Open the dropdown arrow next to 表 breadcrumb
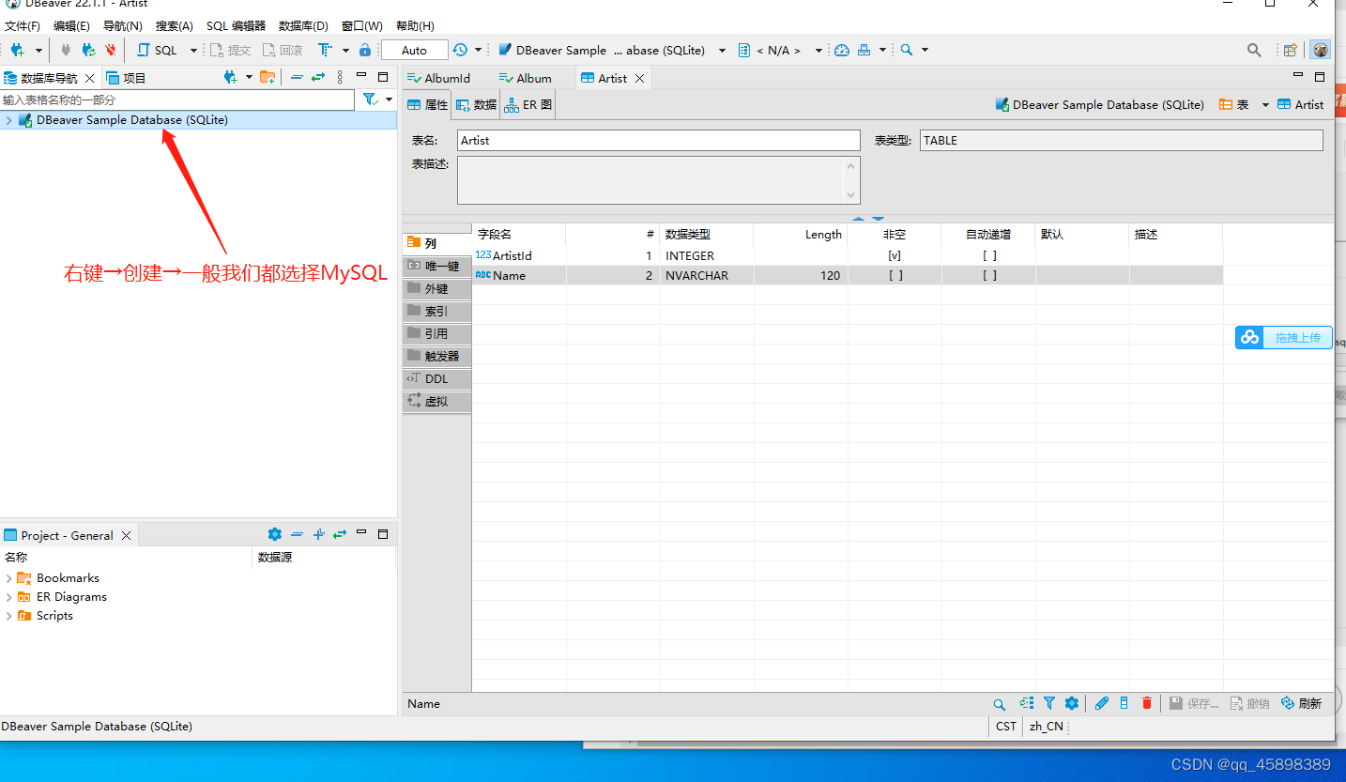Screen dimensions: 1346x782 (1264, 105)
